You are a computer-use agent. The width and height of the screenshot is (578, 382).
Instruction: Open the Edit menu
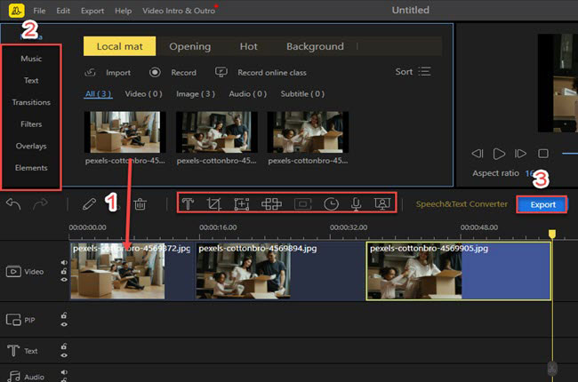63,11
